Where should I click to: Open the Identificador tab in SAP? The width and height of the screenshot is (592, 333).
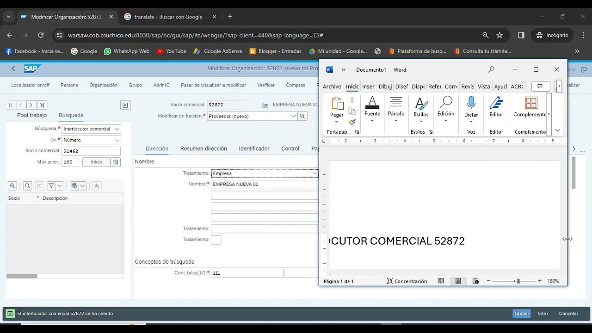coord(254,148)
